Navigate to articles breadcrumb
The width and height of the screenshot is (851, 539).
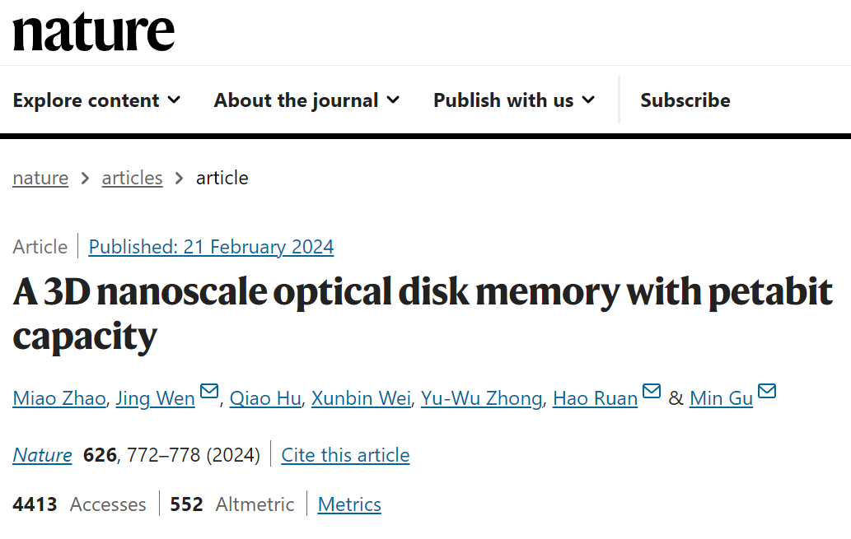(132, 178)
